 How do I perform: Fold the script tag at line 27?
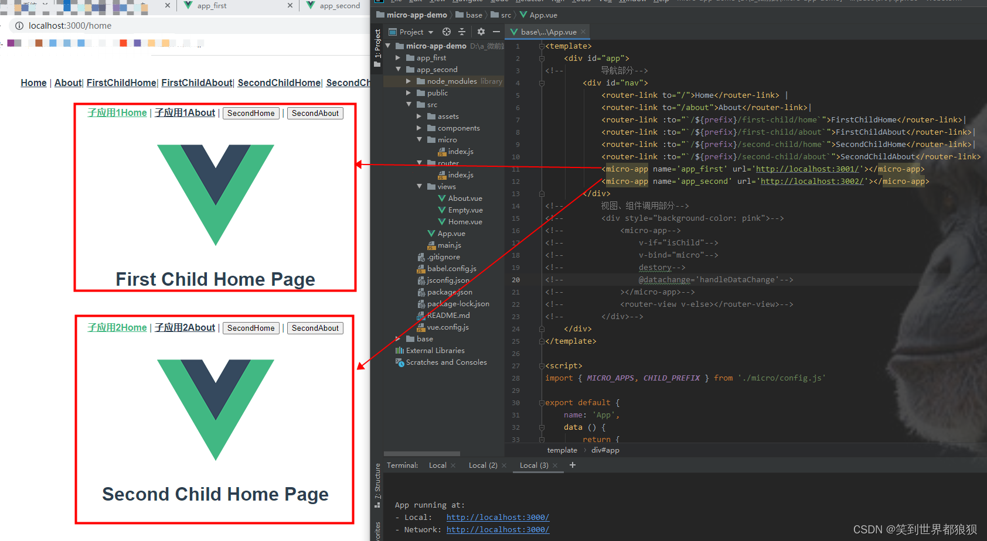[542, 366]
